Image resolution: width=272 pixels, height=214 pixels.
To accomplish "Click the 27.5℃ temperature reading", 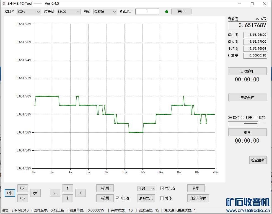I will [261, 19].
